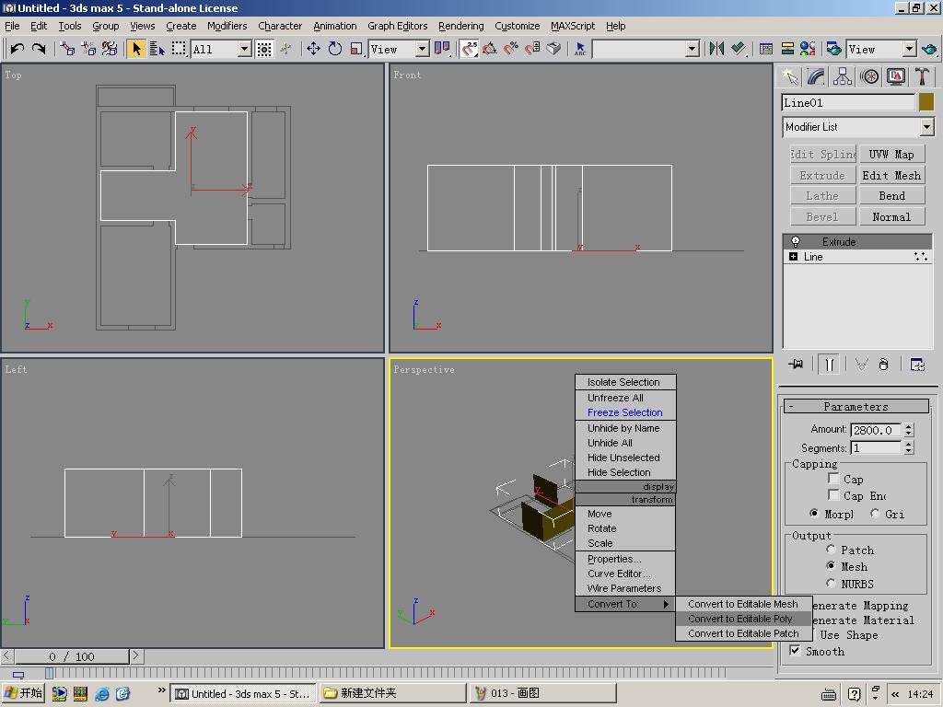Click the Pin Stack icon

[x=796, y=365]
